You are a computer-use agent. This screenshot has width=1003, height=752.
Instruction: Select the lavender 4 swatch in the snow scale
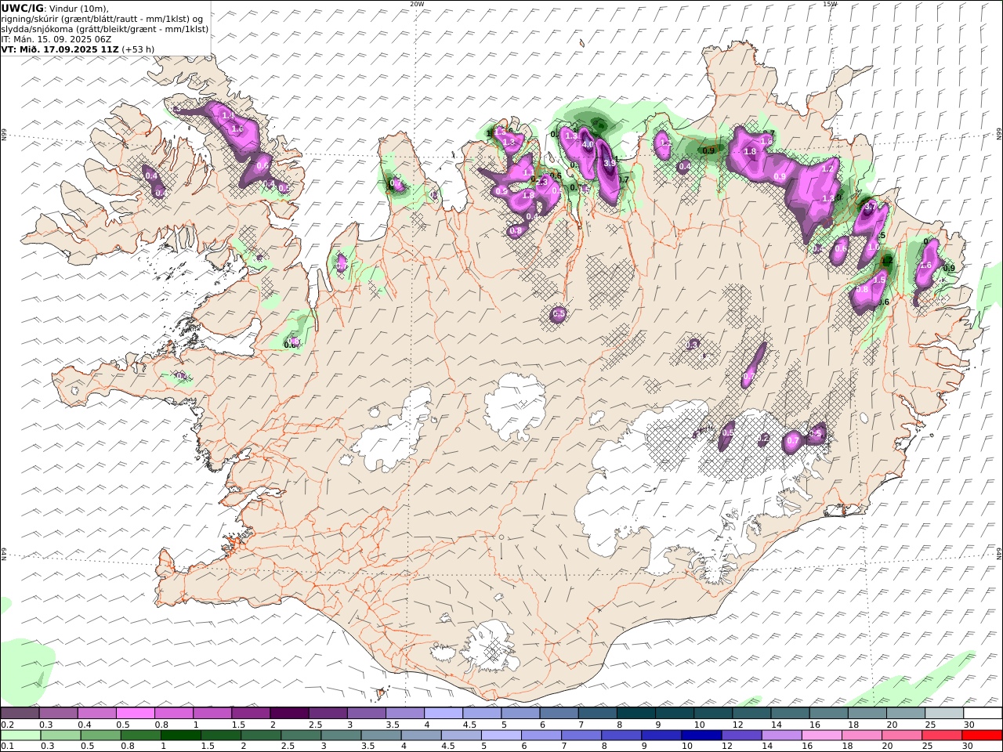point(443,714)
